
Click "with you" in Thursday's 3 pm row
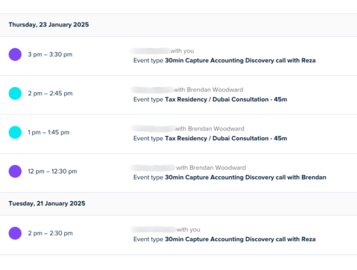(x=182, y=51)
